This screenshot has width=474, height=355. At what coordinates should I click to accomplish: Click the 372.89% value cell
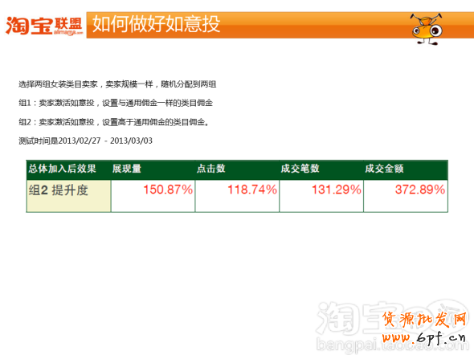[406, 196]
